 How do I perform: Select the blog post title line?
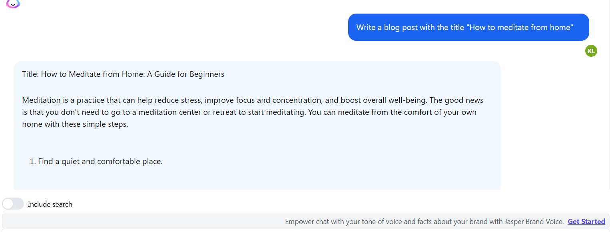(123, 74)
